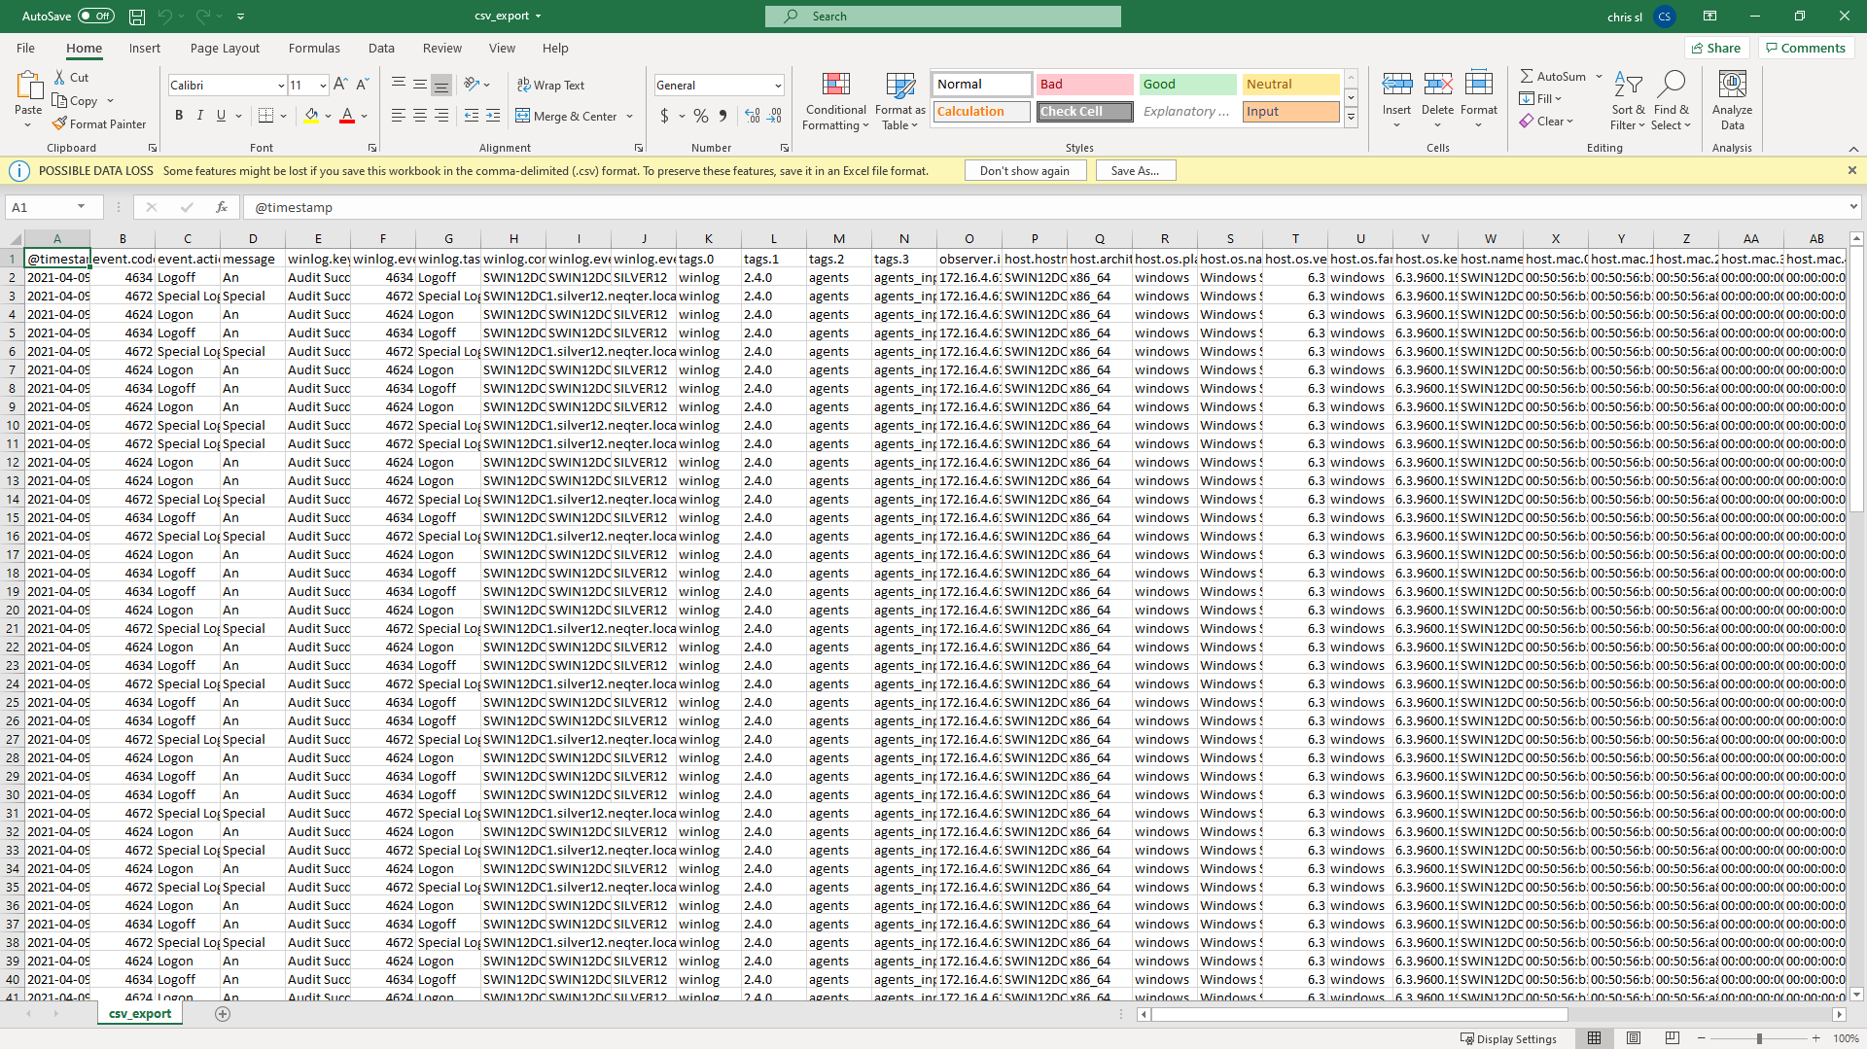This screenshot has width=1867, height=1050.
Task: Click the Share button
Action: pyautogui.click(x=1717, y=48)
